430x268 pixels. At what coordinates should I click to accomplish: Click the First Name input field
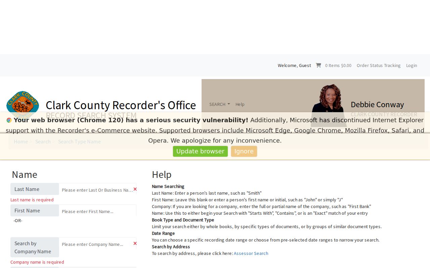pyautogui.click(x=97, y=211)
